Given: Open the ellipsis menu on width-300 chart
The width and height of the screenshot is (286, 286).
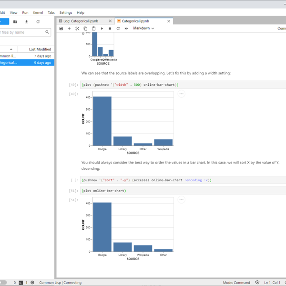Looking at the screenshot, I should (181, 94).
